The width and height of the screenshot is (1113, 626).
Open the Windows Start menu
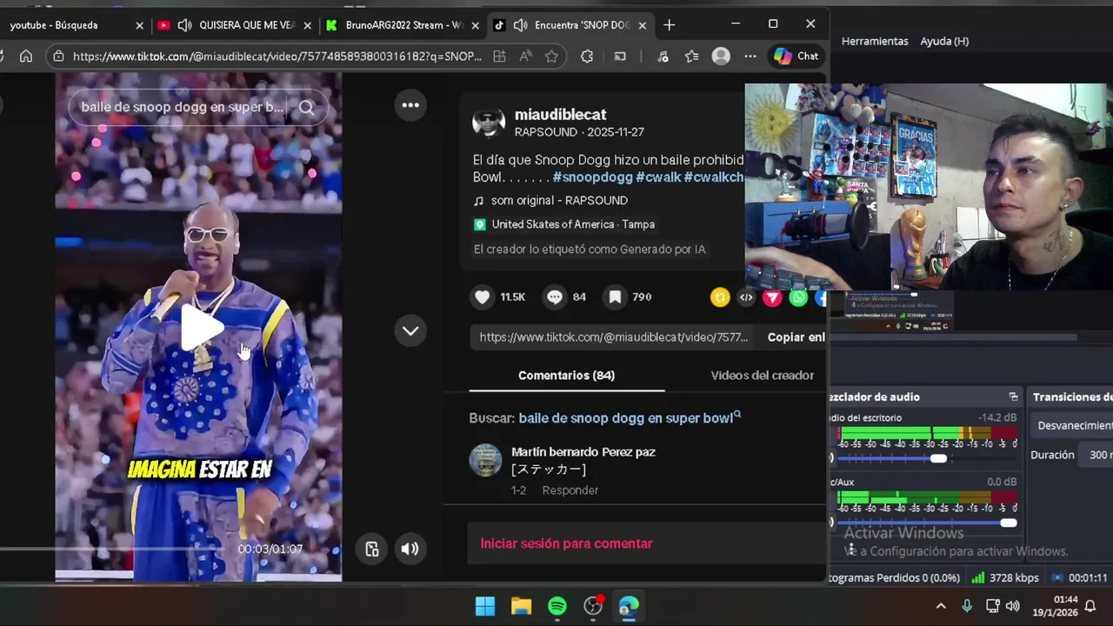485,606
